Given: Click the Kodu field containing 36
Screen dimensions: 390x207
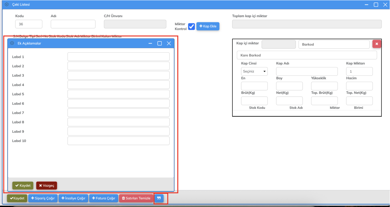Looking at the screenshot, I should (x=29, y=24).
